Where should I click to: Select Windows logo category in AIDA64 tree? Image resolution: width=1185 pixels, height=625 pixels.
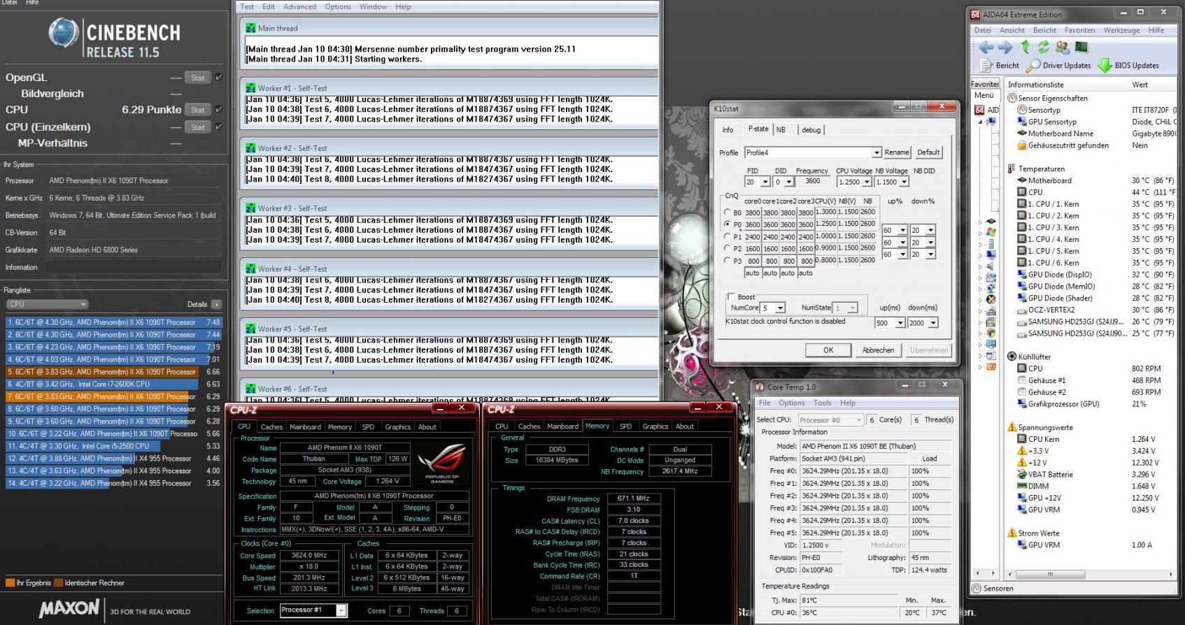pyautogui.click(x=991, y=231)
